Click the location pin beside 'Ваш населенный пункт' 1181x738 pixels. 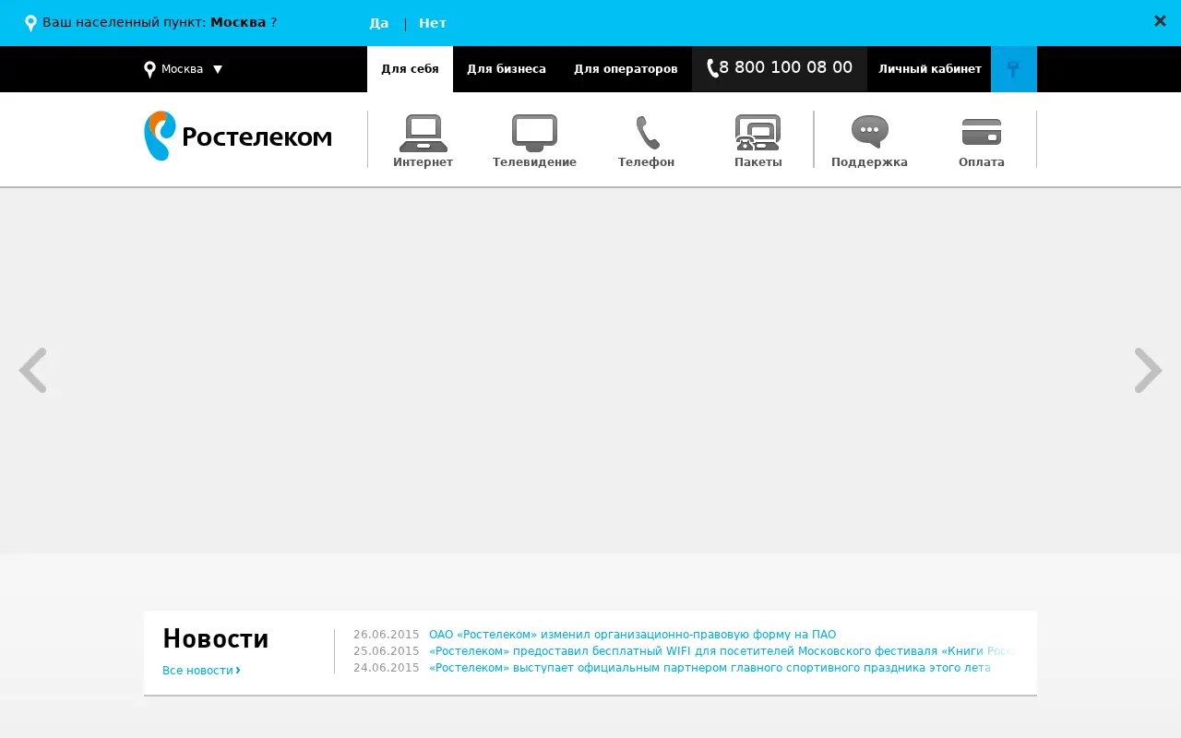pos(30,23)
